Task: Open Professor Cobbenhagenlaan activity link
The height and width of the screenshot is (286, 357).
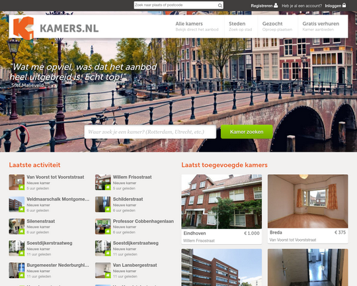Action: tap(143, 221)
